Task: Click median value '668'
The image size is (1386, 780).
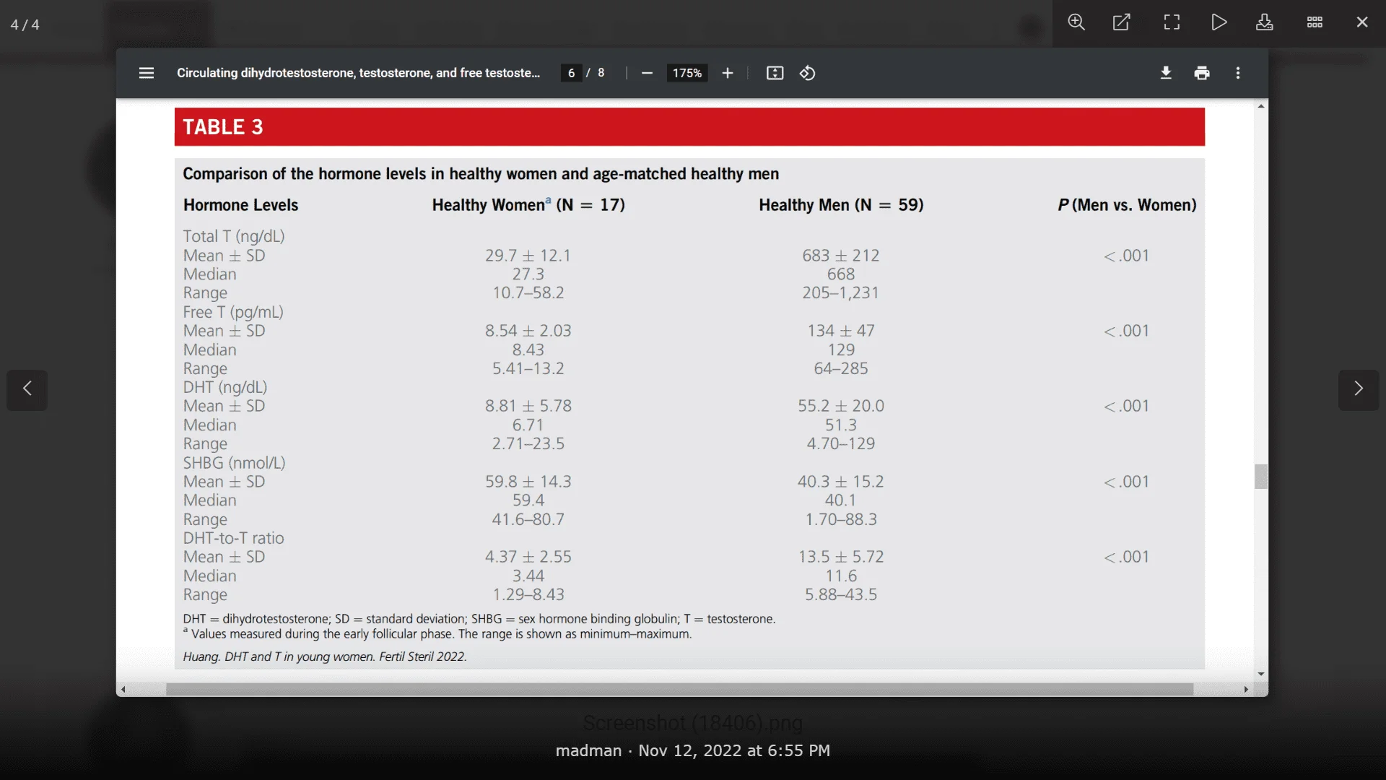Action: click(x=841, y=274)
